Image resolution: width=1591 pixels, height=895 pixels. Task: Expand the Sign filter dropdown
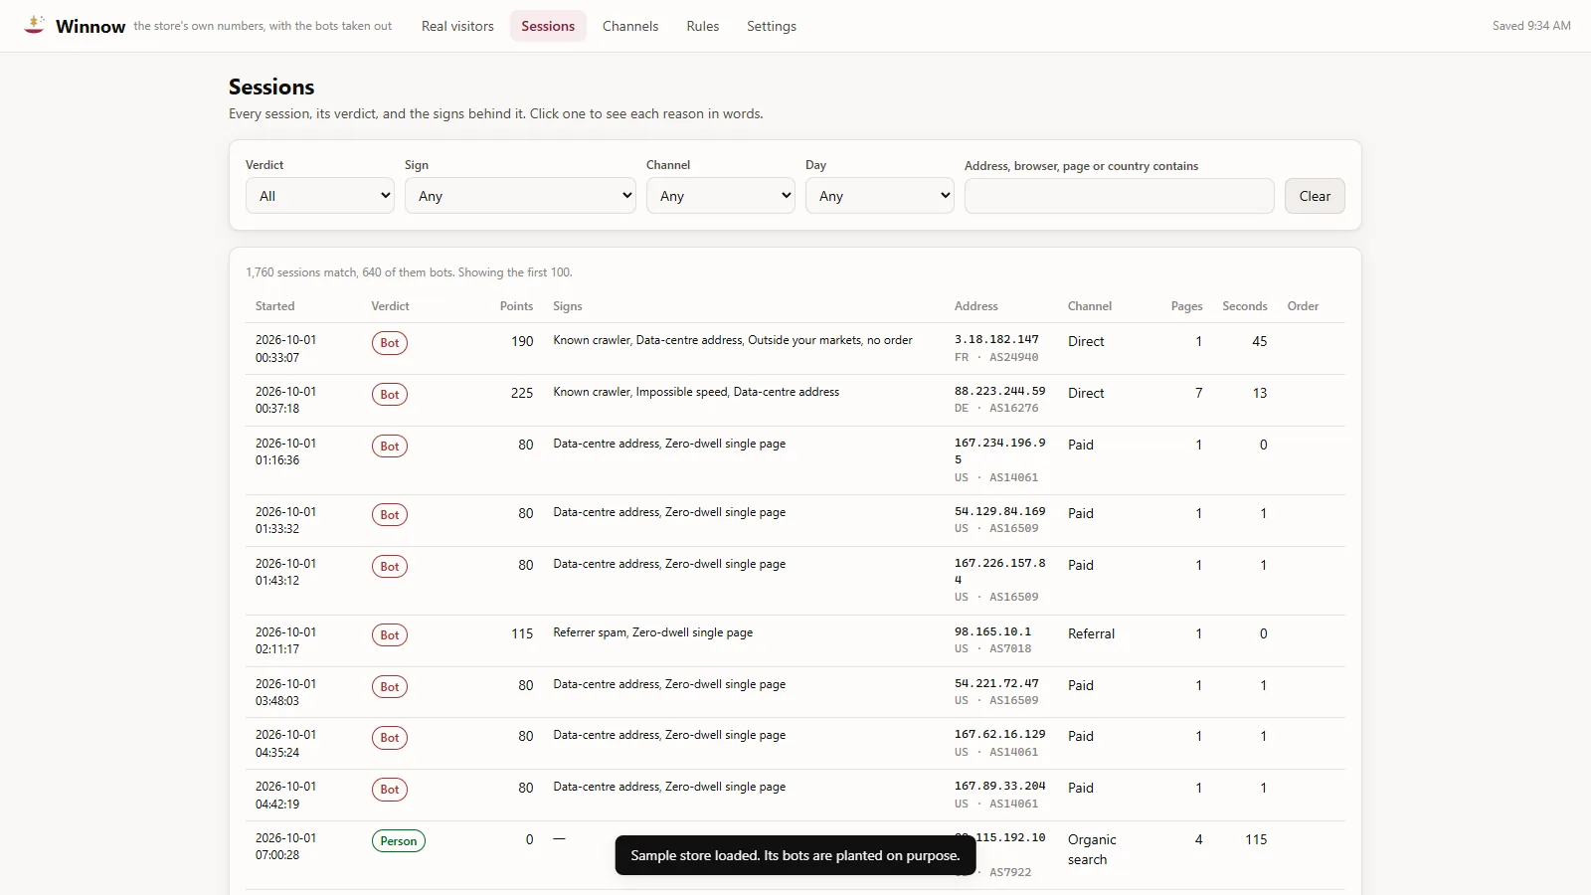(x=520, y=196)
